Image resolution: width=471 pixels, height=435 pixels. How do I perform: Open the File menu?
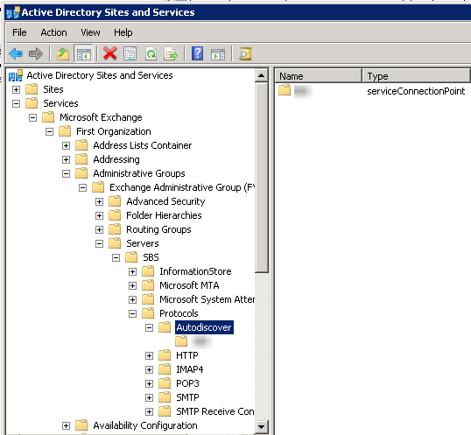point(19,32)
